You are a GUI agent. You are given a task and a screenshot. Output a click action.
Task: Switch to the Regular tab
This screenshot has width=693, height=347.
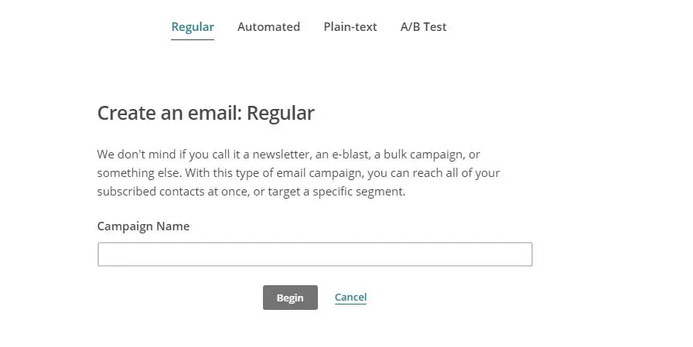pyautogui.click(x=193, y=27)
